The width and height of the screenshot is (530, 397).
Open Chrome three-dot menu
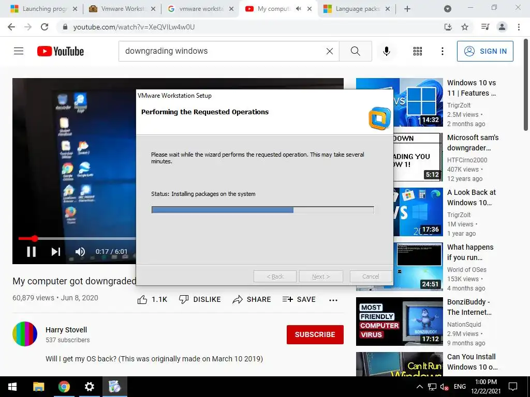pyautogui.click(x=519, y=27)
